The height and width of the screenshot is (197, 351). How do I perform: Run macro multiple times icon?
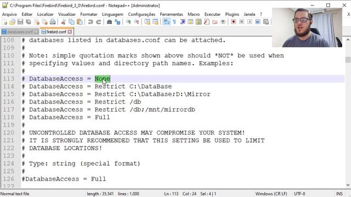click(x=258, y=22)
